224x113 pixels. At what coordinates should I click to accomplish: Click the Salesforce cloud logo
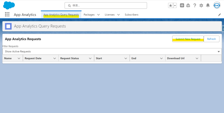point(9,5)
